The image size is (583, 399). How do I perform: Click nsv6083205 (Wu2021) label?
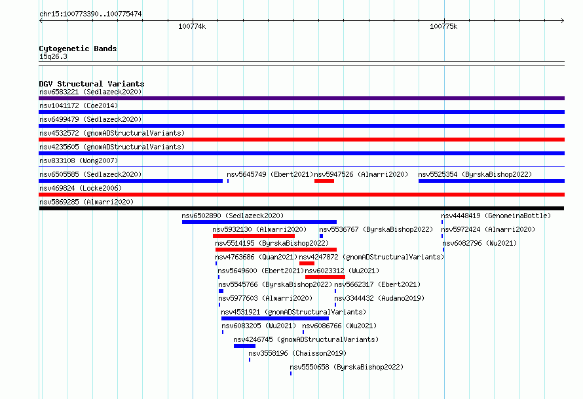coord(259,326)
